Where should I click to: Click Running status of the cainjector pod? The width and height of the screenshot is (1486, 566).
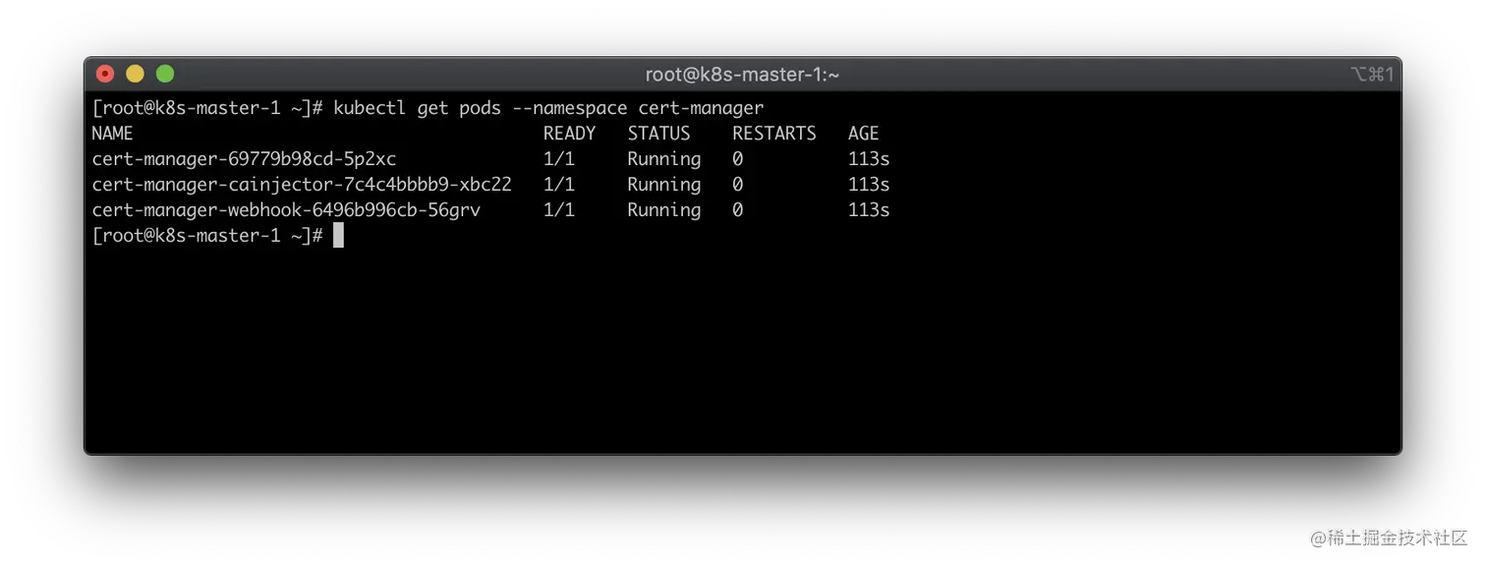click(663, 185)
